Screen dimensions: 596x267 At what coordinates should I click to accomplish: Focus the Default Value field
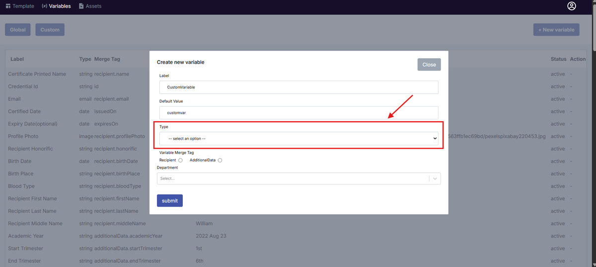(x=299, y=113)
